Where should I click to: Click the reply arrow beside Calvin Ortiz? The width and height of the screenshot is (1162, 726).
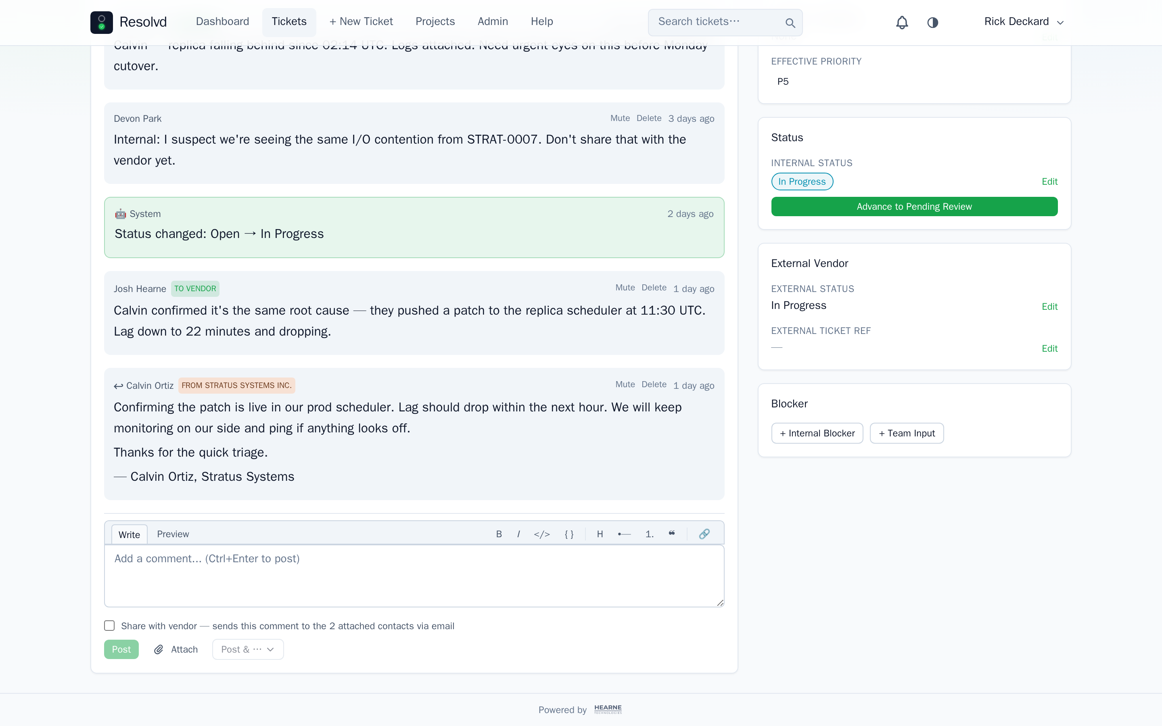pyautogui.click(x=119, y=386)
